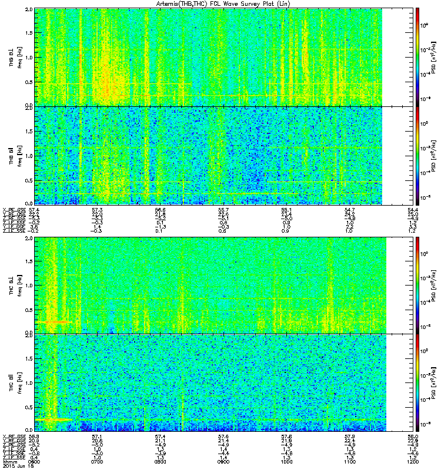Screen dimensions: 441x470
Task: Click the hhmm label at the bottom left
Action: tap(9, 462)
